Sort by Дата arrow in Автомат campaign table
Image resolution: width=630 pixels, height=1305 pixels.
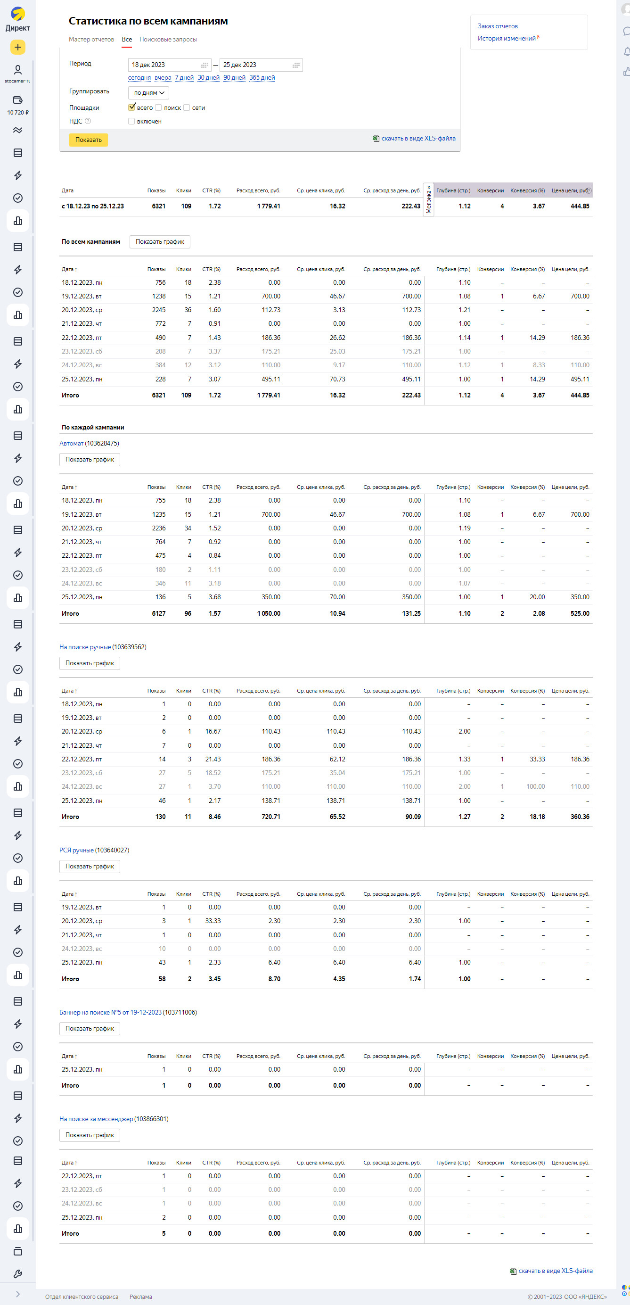[76, 487]
